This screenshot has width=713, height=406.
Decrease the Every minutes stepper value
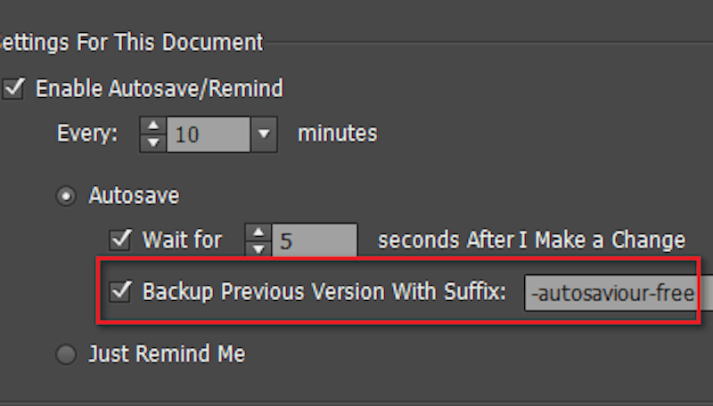coord(153,142)
